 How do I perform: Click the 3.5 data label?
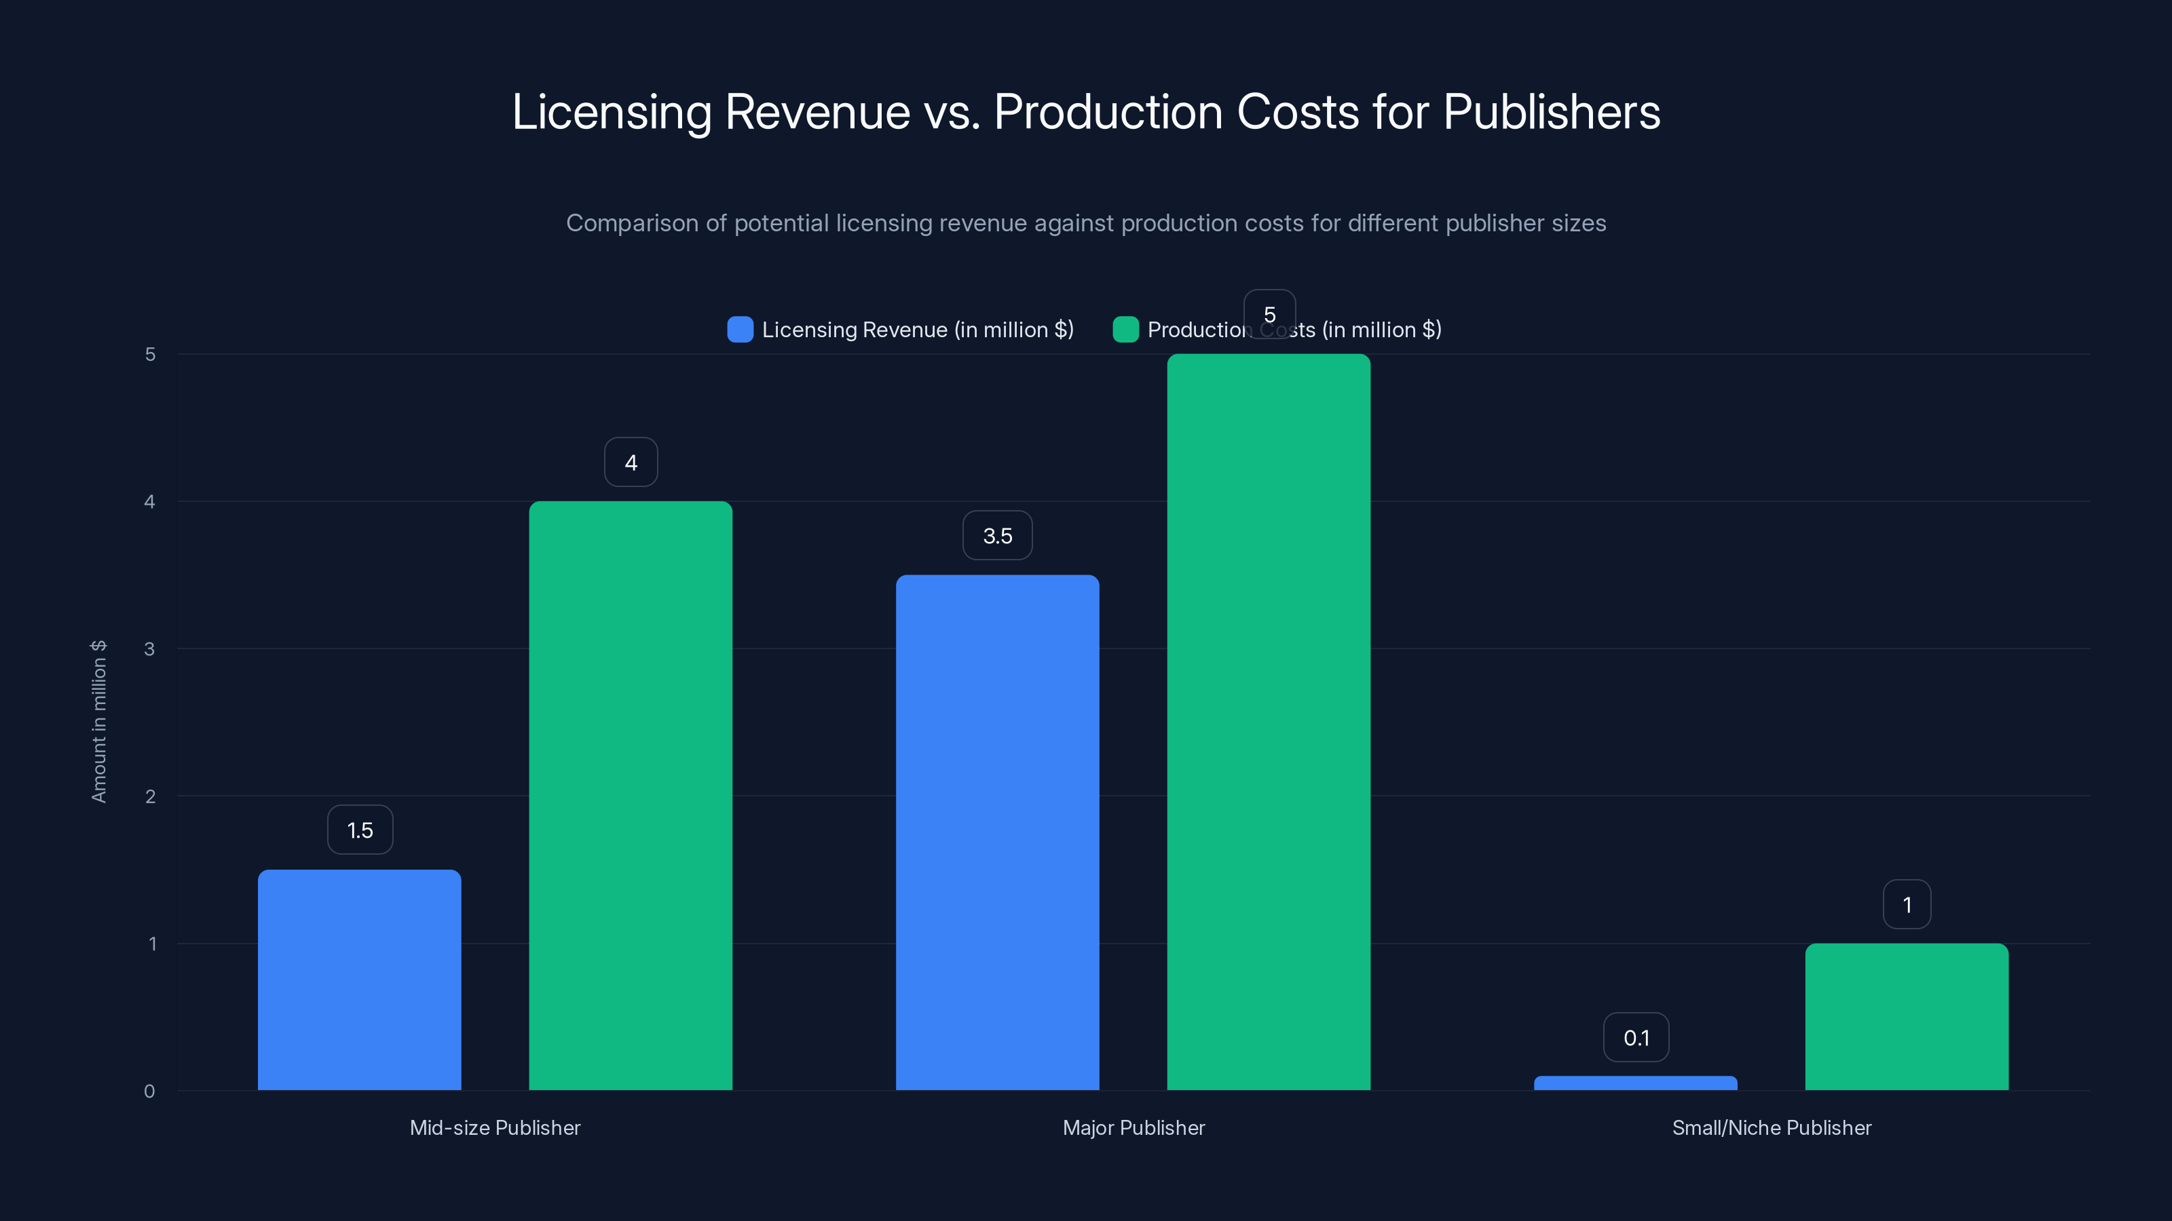(998, 535)
